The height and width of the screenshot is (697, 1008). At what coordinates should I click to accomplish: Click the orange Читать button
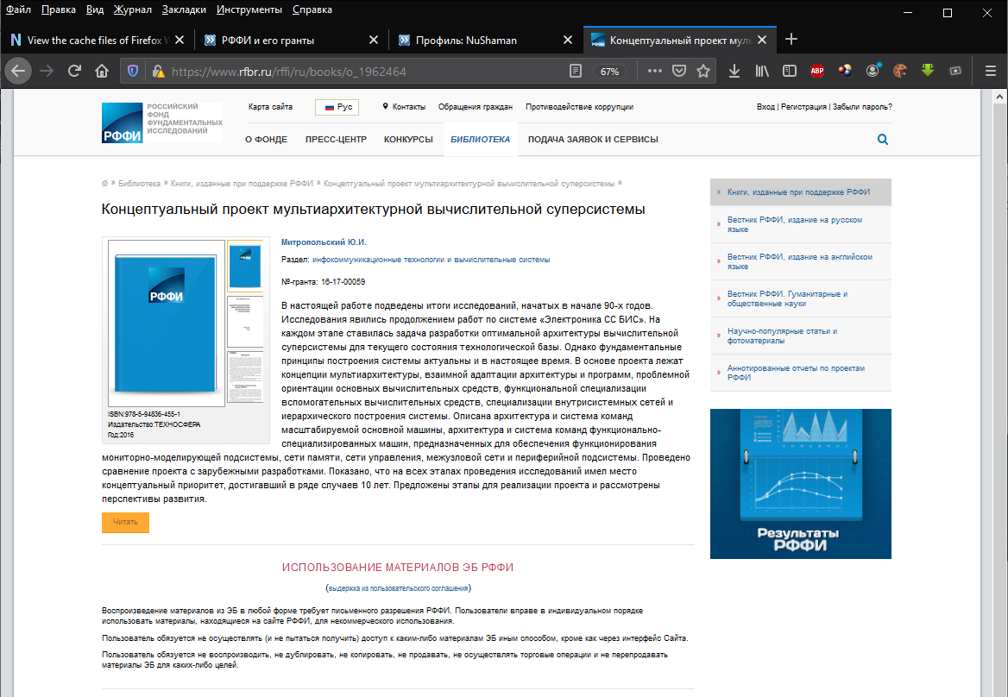pyautogui.click(x=125, y=522)
